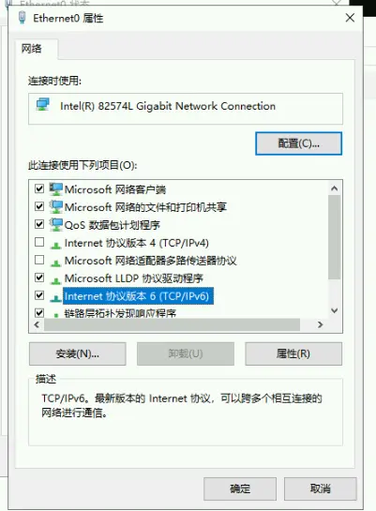Toggle Microsoft 网络适配器多路传送器协议 checkbox
Viewport: 376px width, 511px height.
(x=39, y=260)
